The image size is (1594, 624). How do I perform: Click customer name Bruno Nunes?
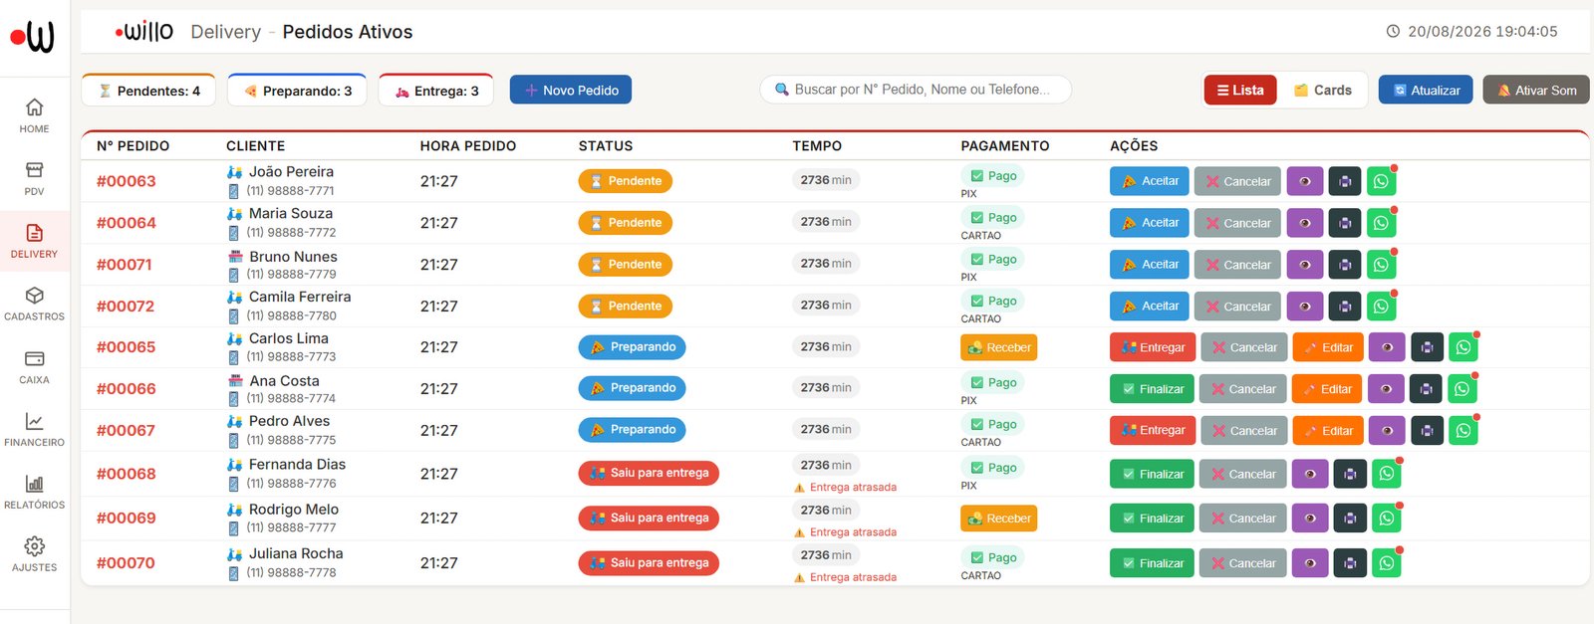pyautogui.click(x=294, y=257)
